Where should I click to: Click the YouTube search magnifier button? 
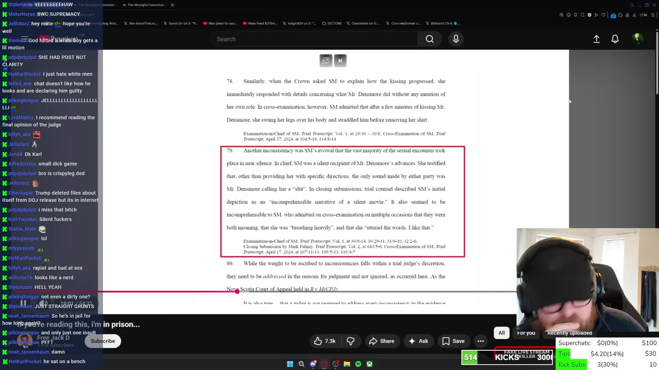click(x=429, y=39)
